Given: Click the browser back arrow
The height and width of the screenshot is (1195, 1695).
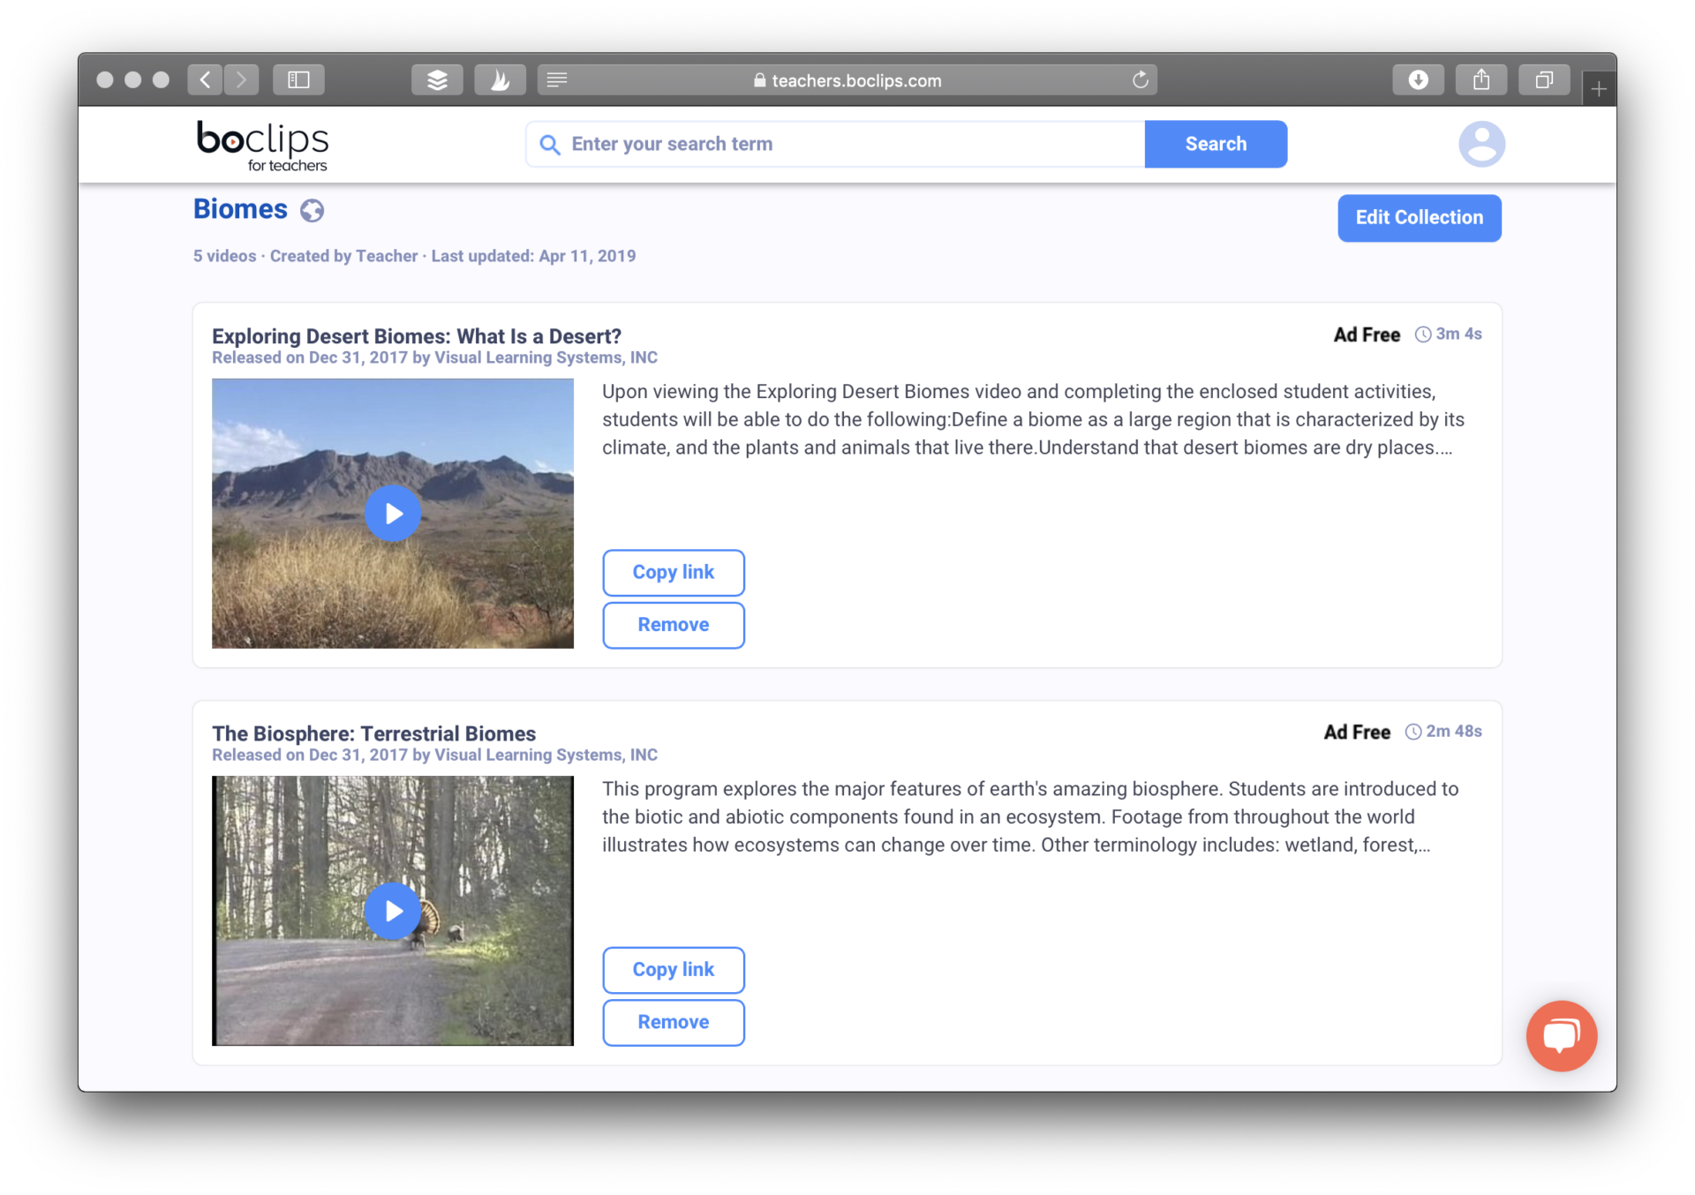Looking at the screenshot, I should (x=205, y=80).
